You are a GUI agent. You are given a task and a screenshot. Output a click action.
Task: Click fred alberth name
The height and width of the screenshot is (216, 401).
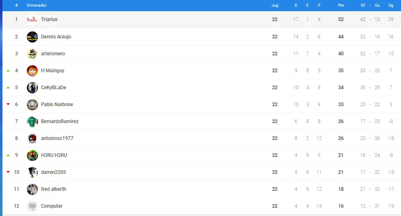[53, 189]
